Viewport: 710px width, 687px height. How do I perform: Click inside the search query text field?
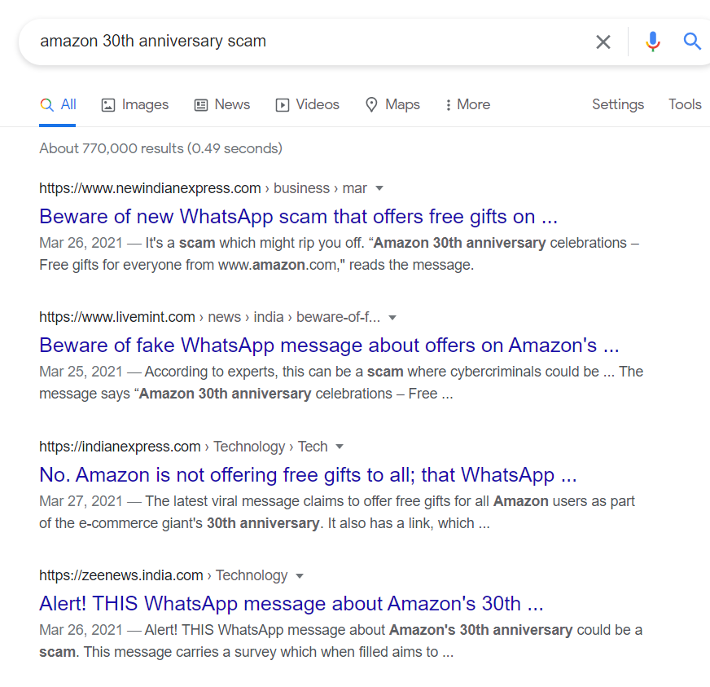coord(309,41)
